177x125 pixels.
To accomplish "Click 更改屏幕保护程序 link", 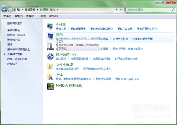I will (x=147, y=29).
